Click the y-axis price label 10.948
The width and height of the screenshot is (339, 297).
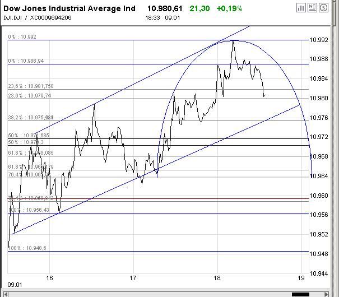pos(319,254)
